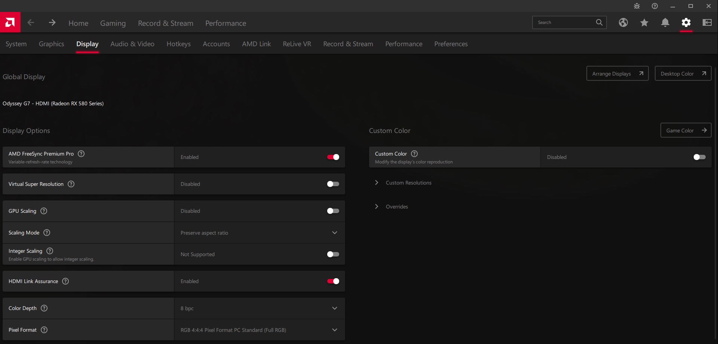
Task: Show help for Integer Scaling
Action: 50,251
